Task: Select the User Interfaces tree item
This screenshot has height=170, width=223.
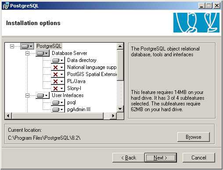Action: [x=68, y=95]
